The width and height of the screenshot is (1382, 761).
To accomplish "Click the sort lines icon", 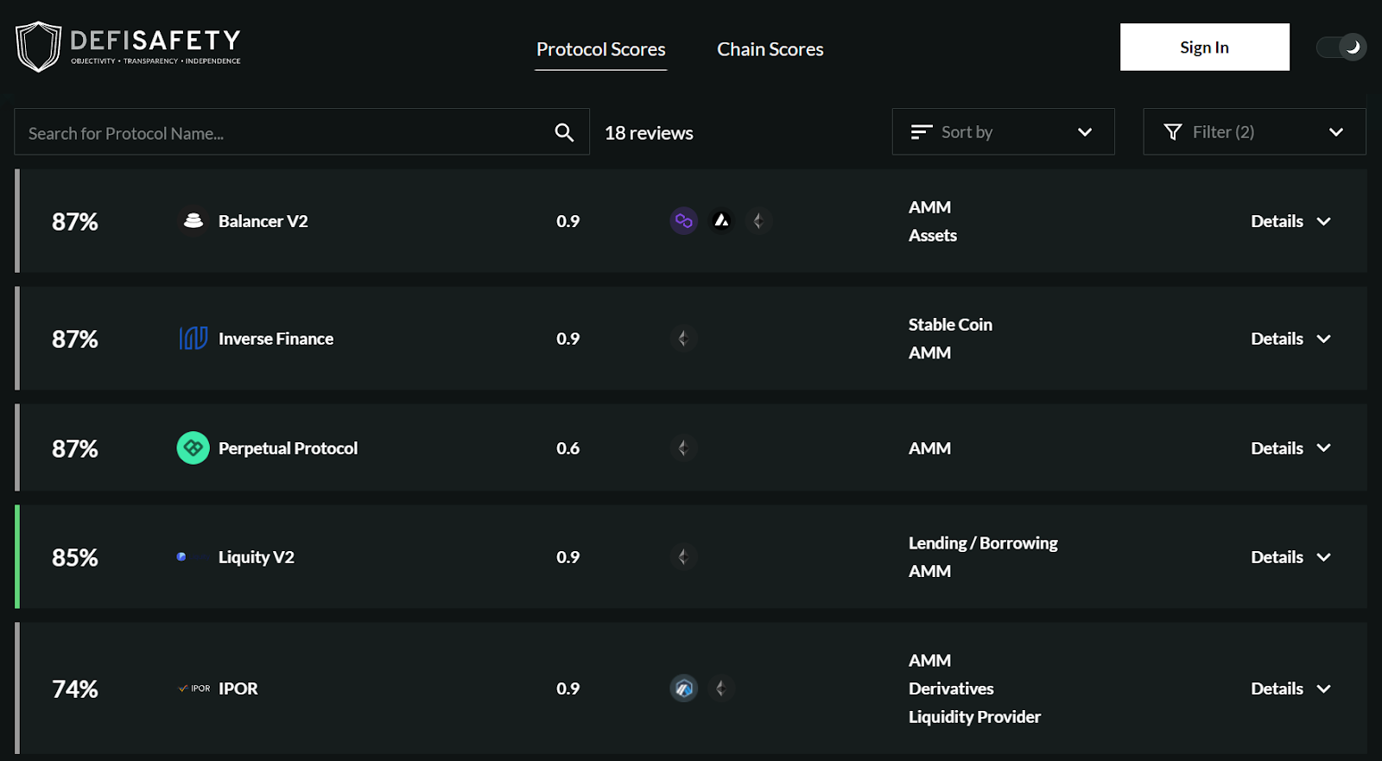I will tap(922, 131).
